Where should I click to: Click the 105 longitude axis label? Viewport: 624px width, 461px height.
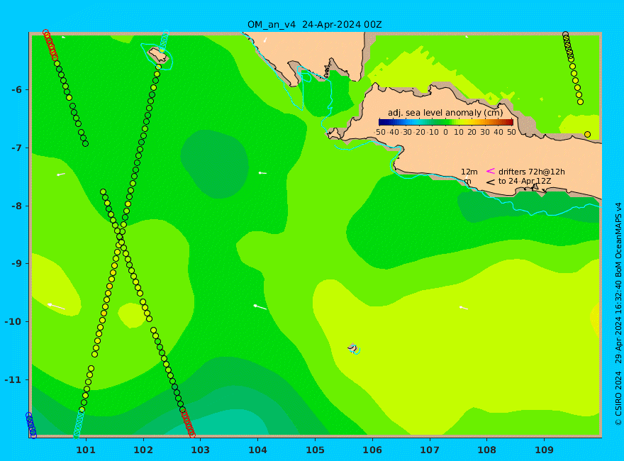coord(315,450)
